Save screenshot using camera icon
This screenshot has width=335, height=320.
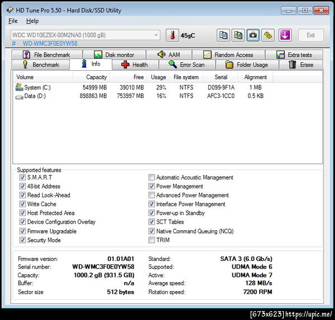tap(253, 35)
